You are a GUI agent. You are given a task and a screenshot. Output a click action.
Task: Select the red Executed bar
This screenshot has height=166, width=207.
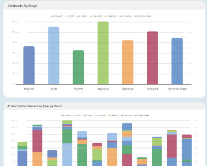[x=153, y=58]
